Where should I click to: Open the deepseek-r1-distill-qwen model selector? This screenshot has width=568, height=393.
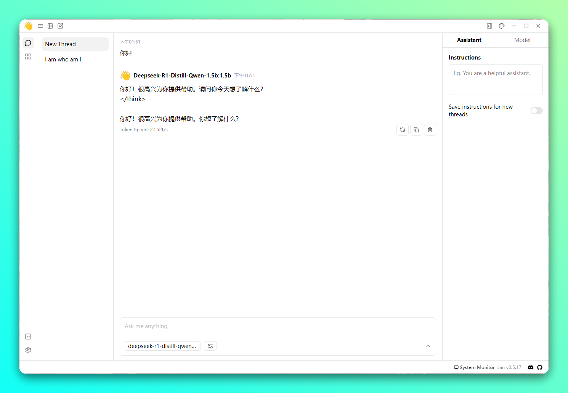[162, 346]
